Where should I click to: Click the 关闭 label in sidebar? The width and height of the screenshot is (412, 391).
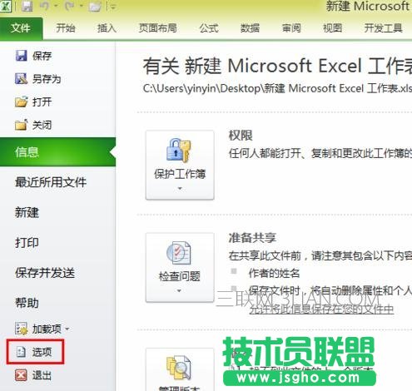42,125
